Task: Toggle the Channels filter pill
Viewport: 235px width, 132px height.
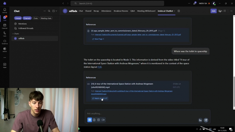Action: (27, 18)
